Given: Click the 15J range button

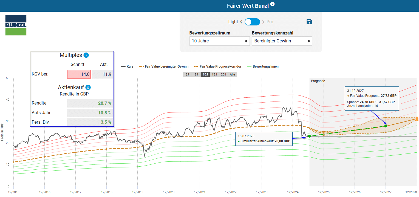Looking at the screenshot, I should click(214, 74).
